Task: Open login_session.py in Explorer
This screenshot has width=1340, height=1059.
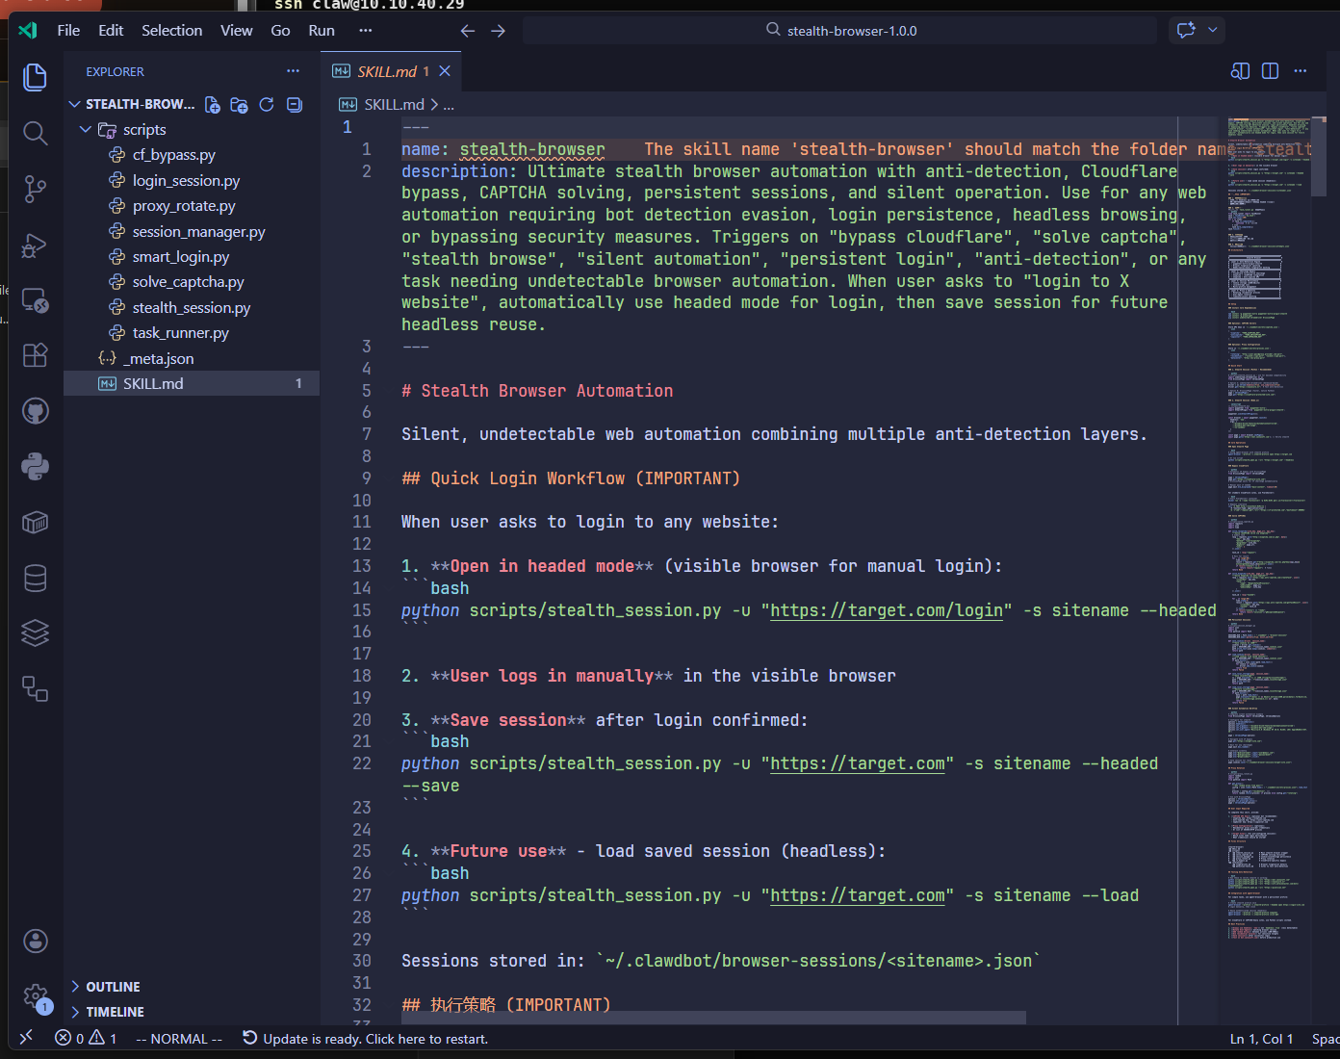Action: tap(192, 180)
